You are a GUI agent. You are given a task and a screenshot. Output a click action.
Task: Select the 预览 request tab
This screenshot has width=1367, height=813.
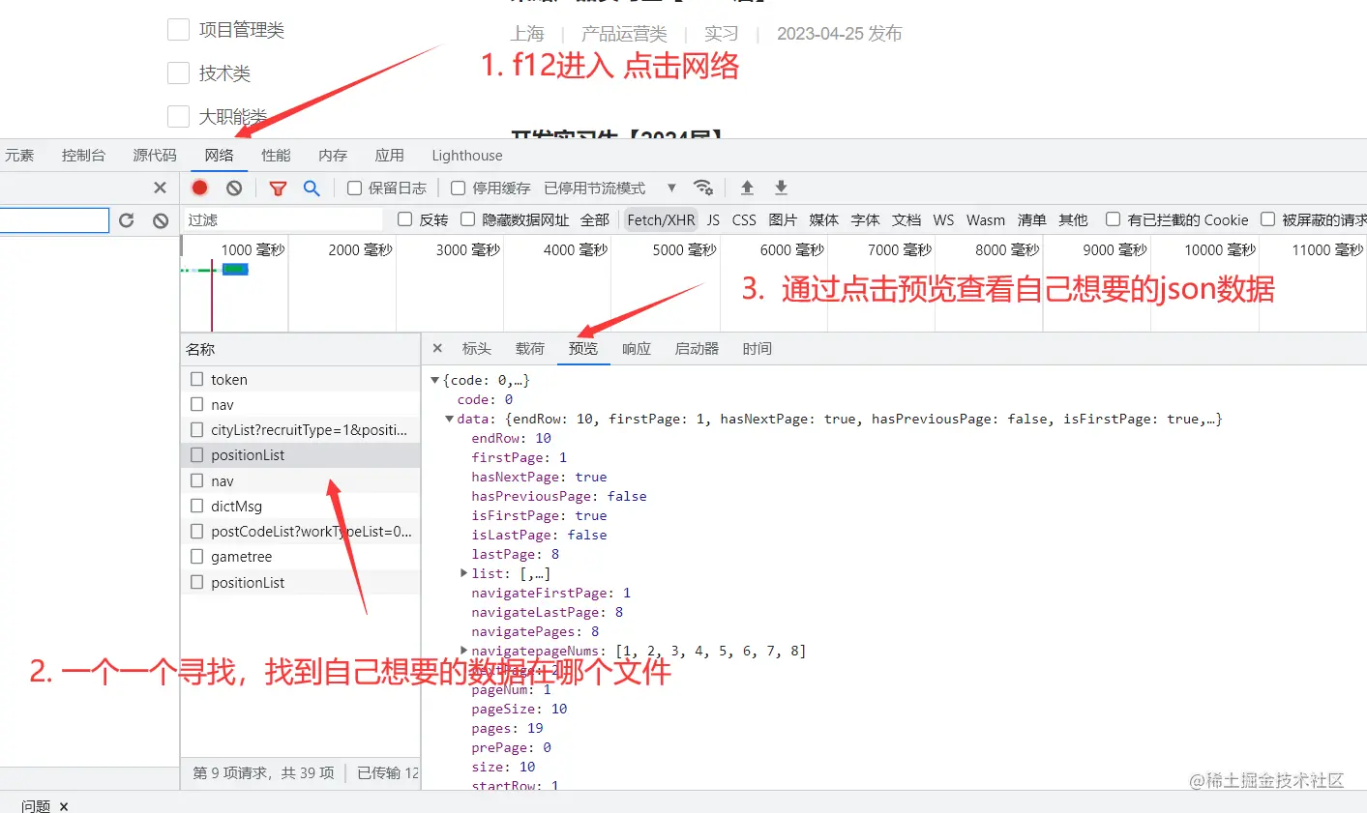pyautogui.click(x=583, y=348)
